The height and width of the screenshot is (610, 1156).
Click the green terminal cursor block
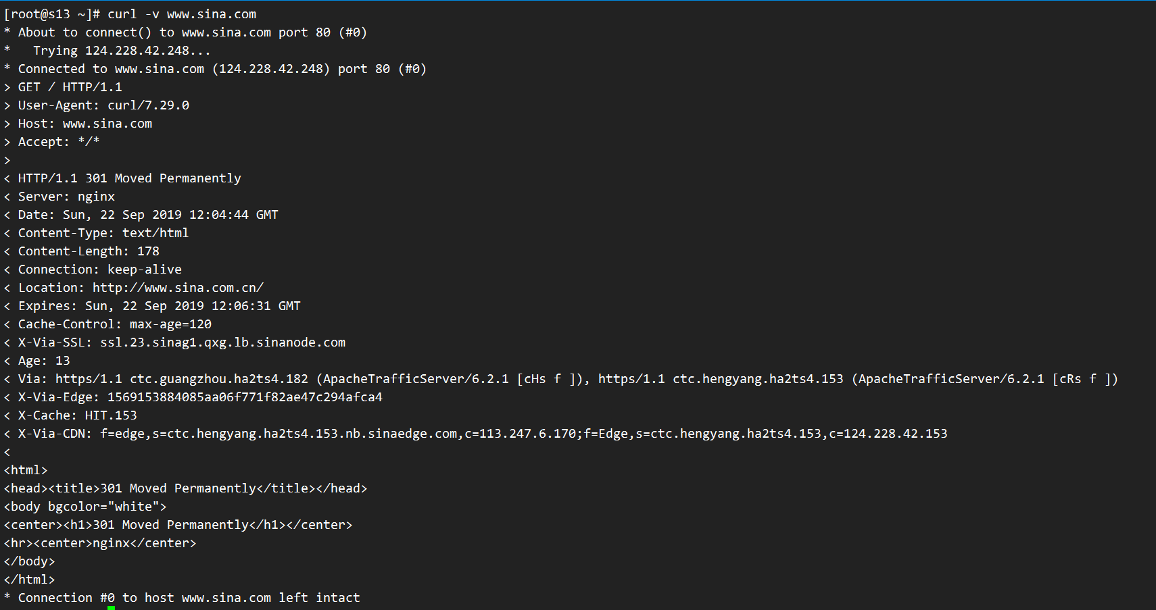pos(111,607)
